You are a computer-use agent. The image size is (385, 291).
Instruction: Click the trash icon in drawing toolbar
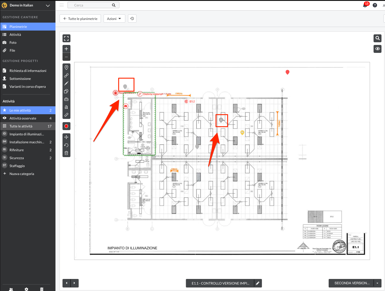pos(66,153)
